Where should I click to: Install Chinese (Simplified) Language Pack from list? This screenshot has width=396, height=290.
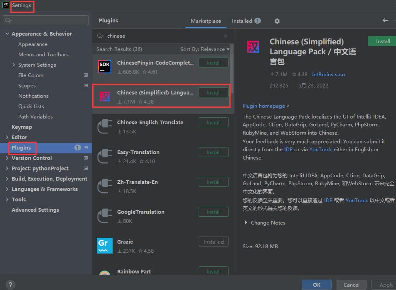click(x=214, y=93)
